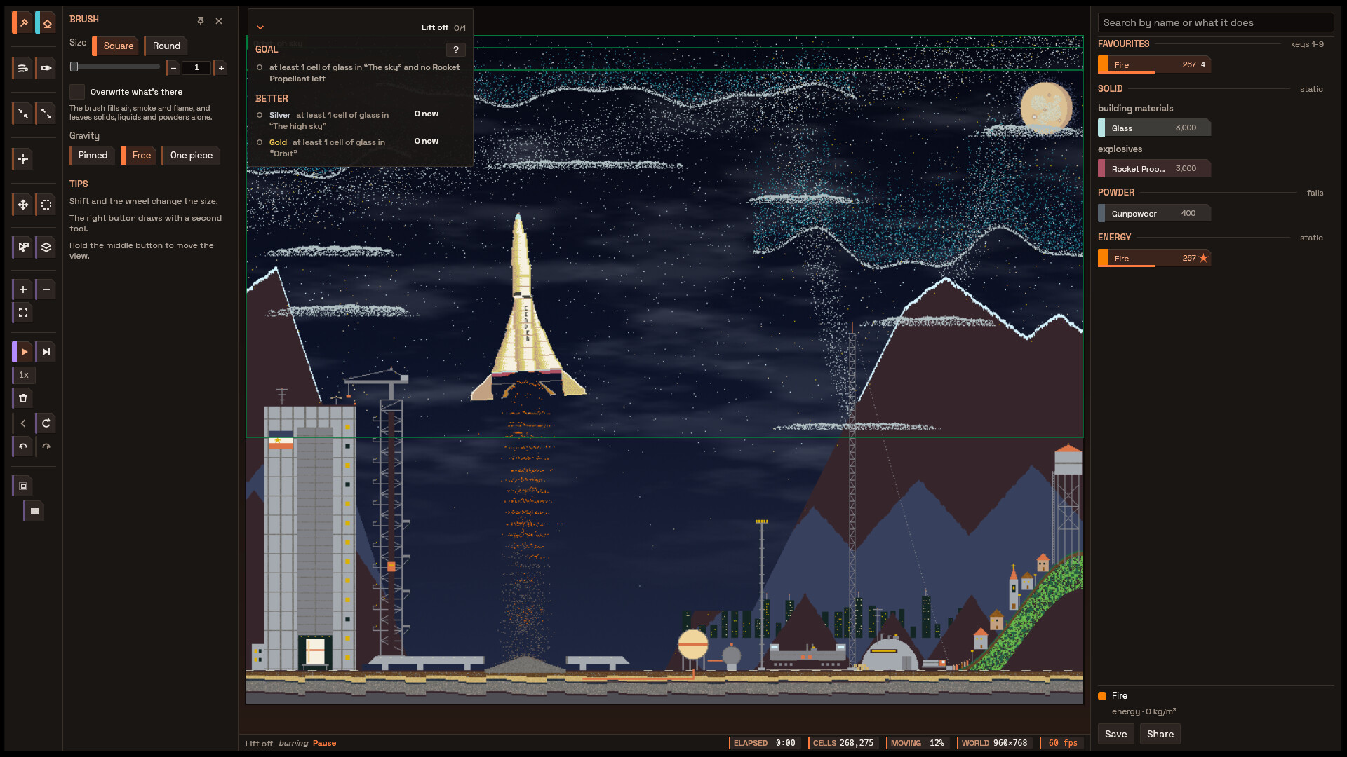
Task: Clear the world with the trash icon
Action: point(23,398)
